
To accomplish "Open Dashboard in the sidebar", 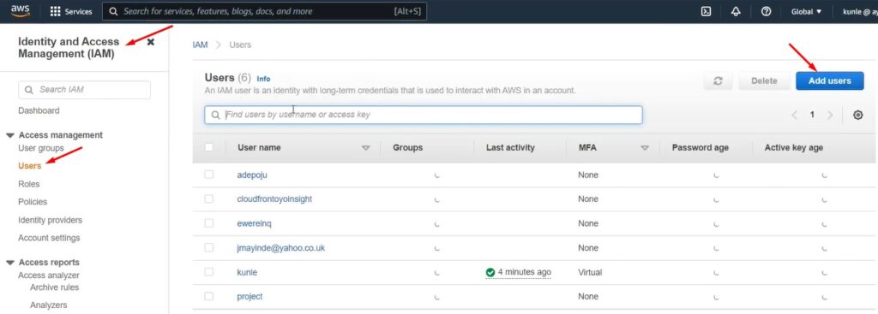I will [39, 110].
